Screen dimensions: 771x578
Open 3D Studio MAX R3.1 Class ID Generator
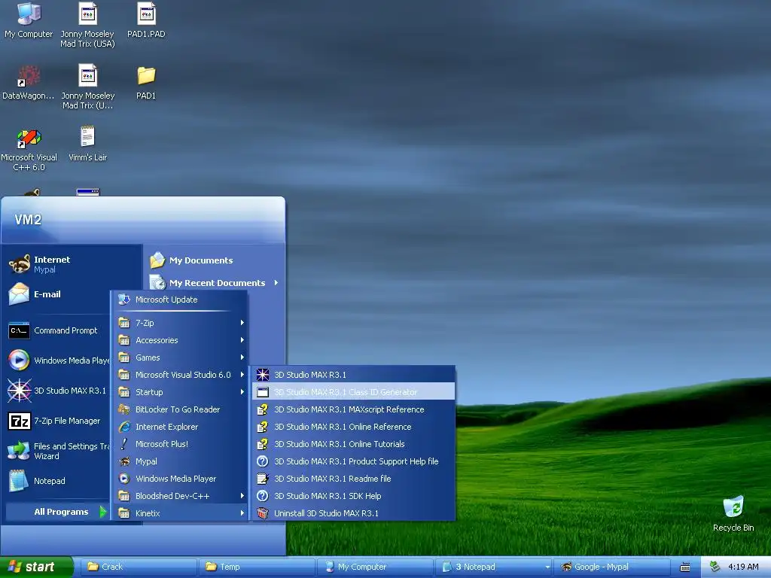[x=353, y=391]
